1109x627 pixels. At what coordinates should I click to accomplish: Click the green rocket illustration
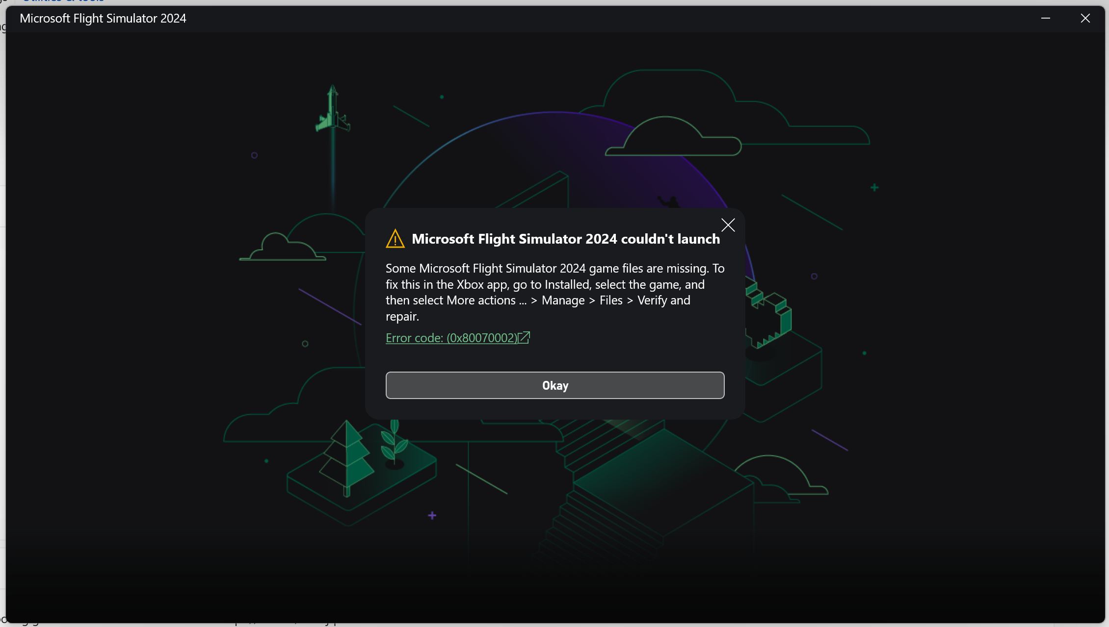click(x=333, y=110)
